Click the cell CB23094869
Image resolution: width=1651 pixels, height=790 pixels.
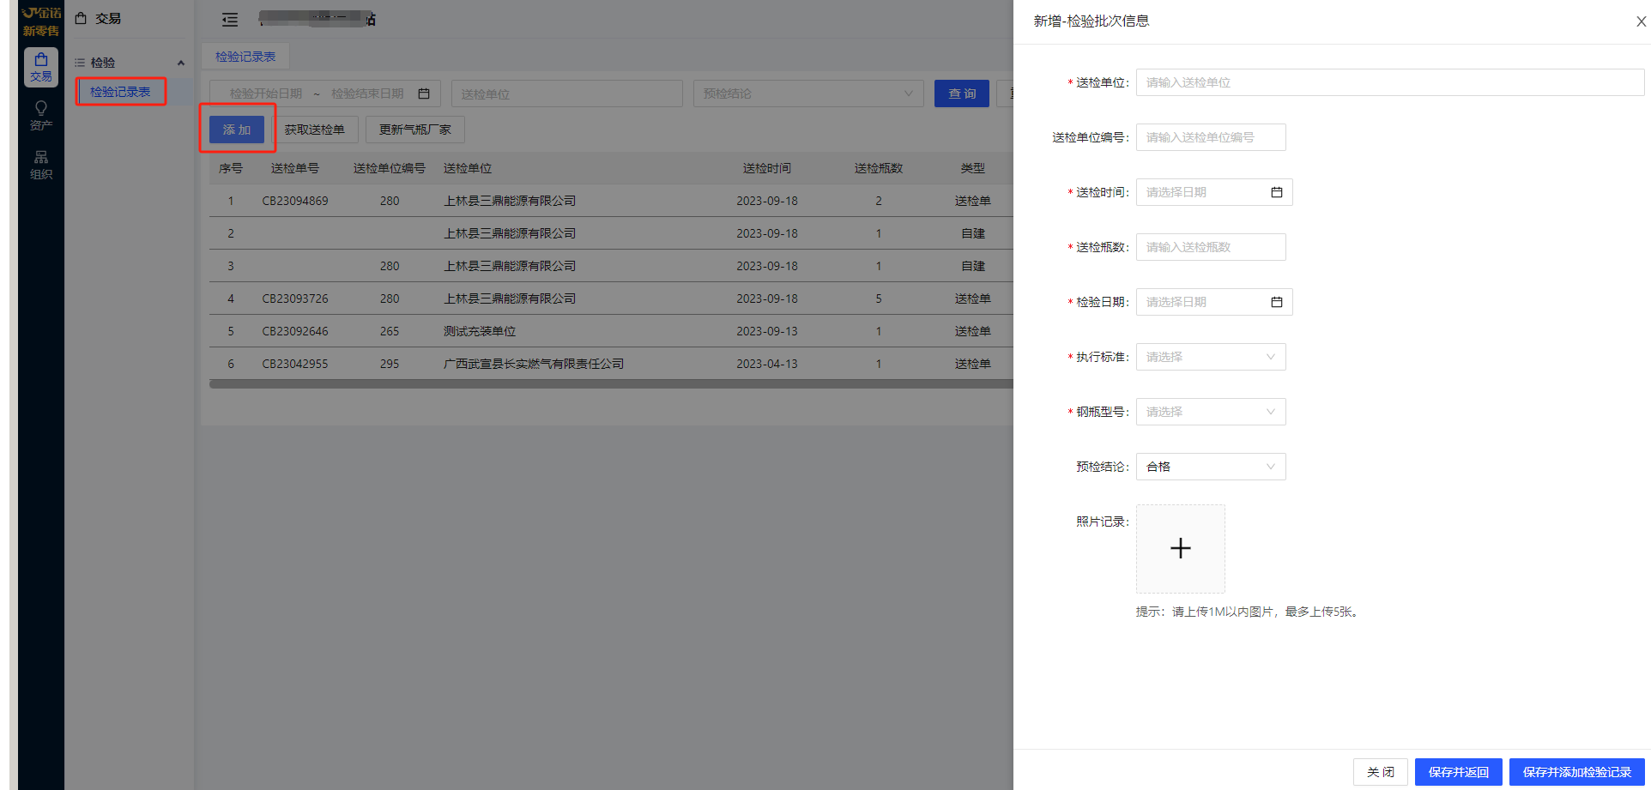295,201
